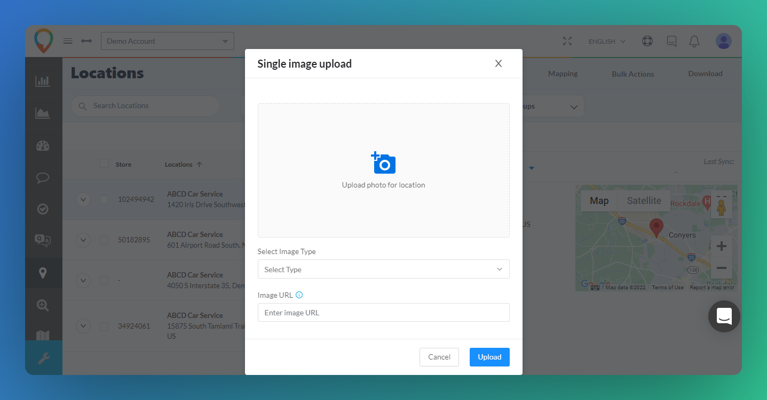Image resolution: width=767 pixels, height=400 pixels.
Task: Open the Locations pin sidebar icon
Action: click(x=43, y=273)
